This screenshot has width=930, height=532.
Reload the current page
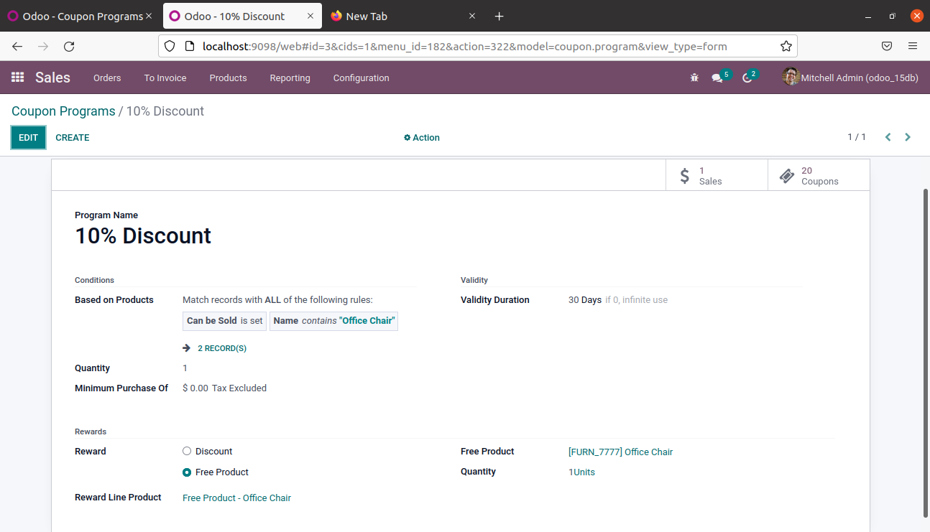(x=69, y=46)
